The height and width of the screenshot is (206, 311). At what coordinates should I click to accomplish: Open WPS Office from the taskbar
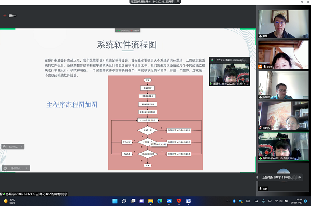click(179, 201)
